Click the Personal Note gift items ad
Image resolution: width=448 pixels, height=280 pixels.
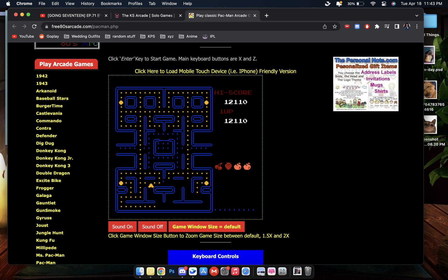pyautogui.click(x=366, y=84)
